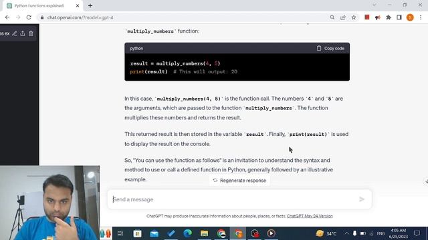Viewport: 428px width, 240px height.
Task: Open a new browser tab
Action: point(90,6)
